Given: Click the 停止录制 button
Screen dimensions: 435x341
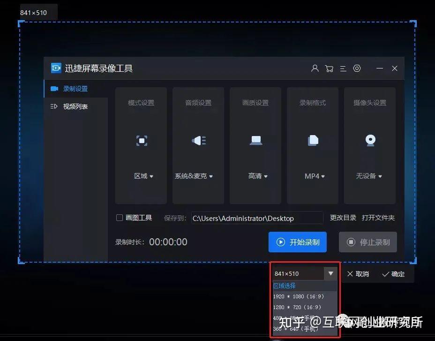Looking at the screenshot, I should click(x=368, y=242).
